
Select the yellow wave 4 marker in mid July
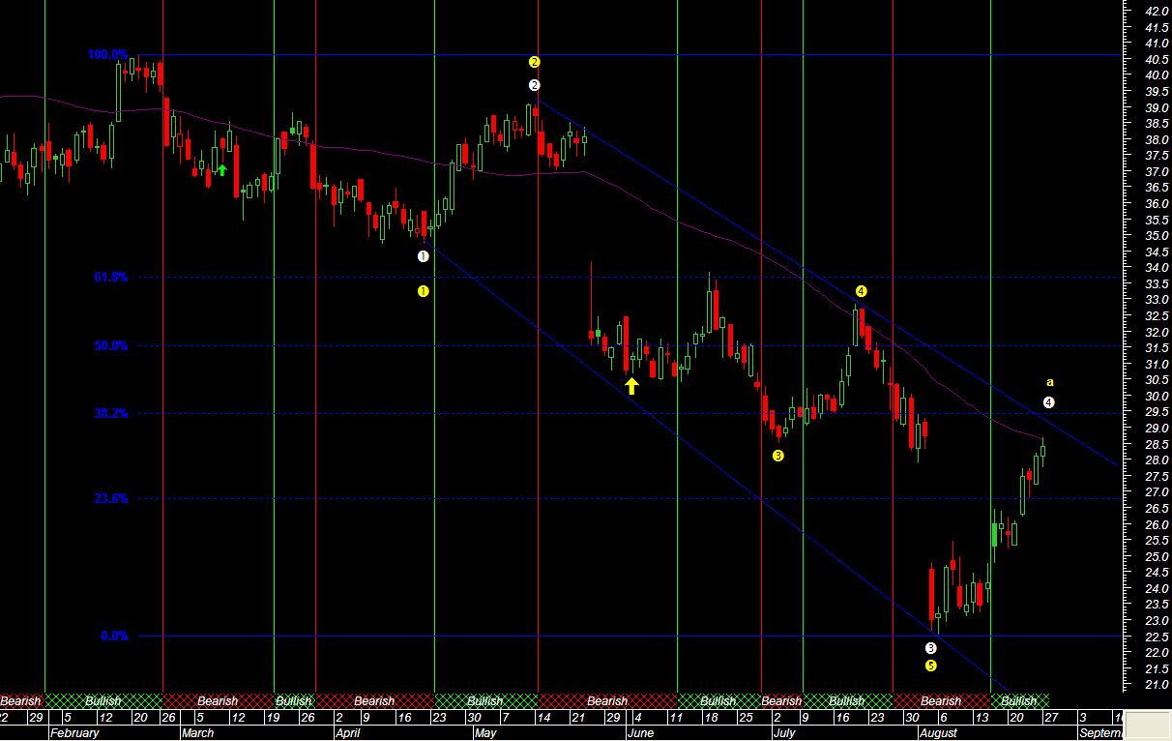(x=861, y=290)
